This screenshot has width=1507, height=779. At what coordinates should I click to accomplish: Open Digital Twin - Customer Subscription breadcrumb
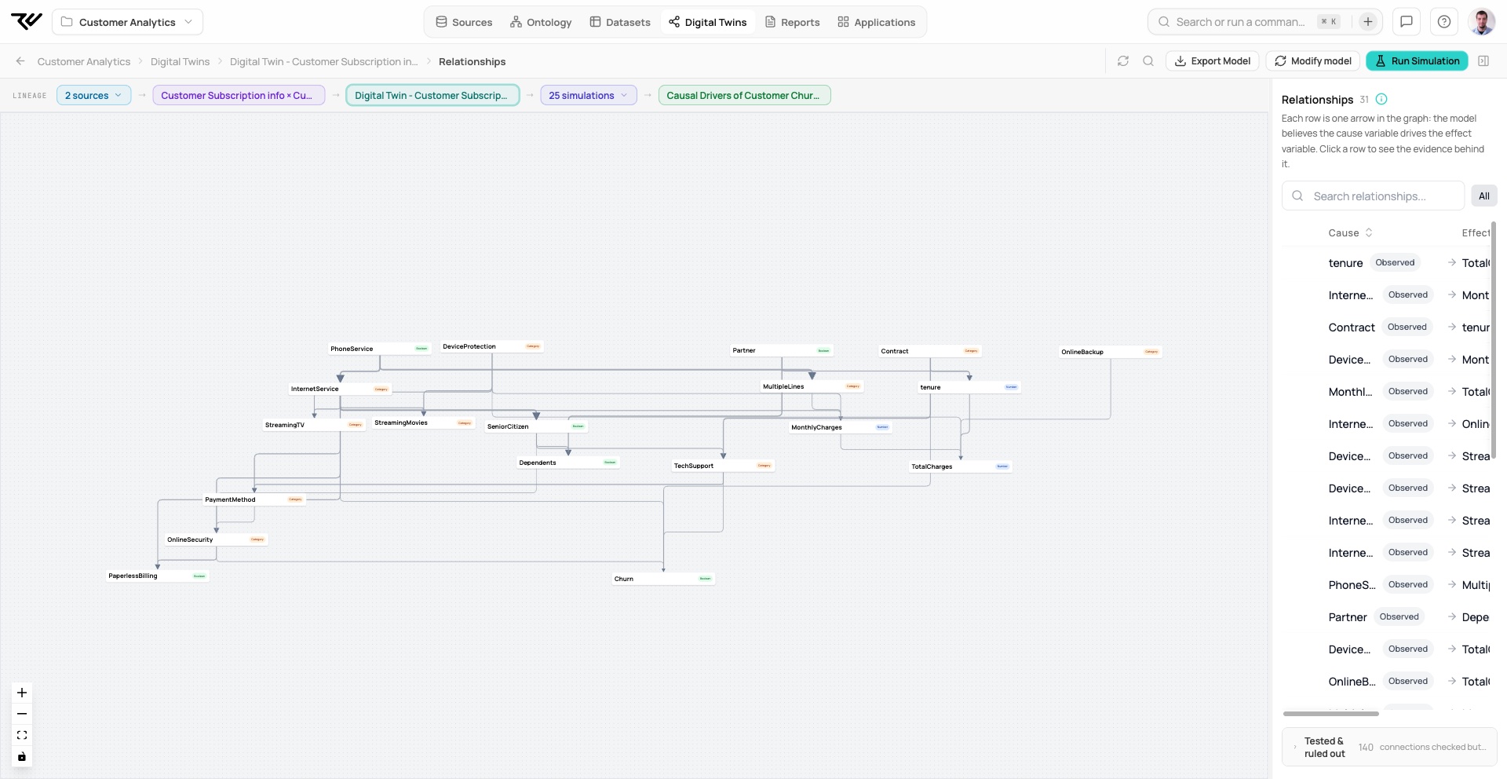[323, 61]
